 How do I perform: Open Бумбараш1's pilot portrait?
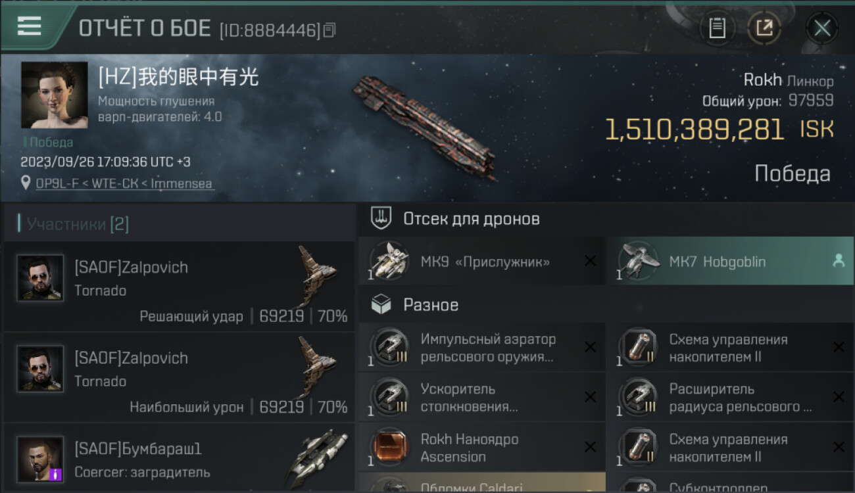(x=40, y=459)
